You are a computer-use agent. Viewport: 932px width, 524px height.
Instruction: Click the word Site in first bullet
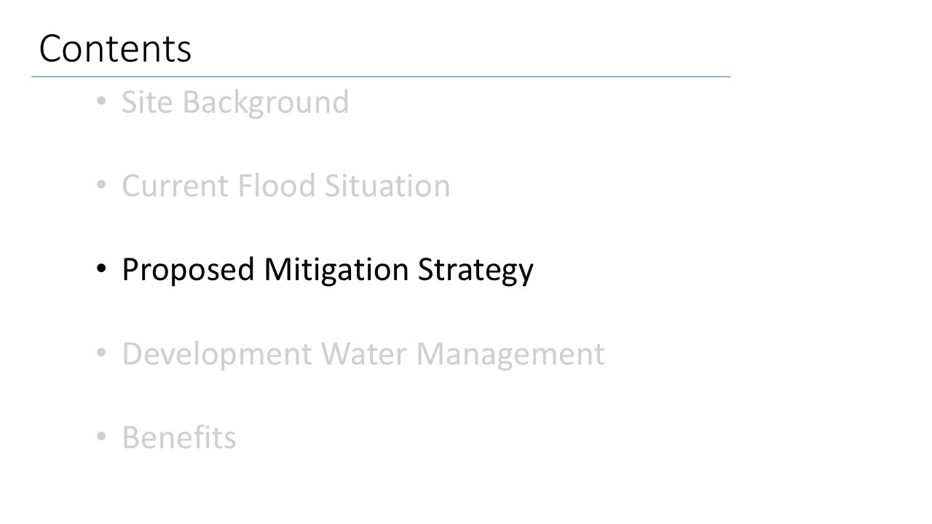(x=147, y=102)
